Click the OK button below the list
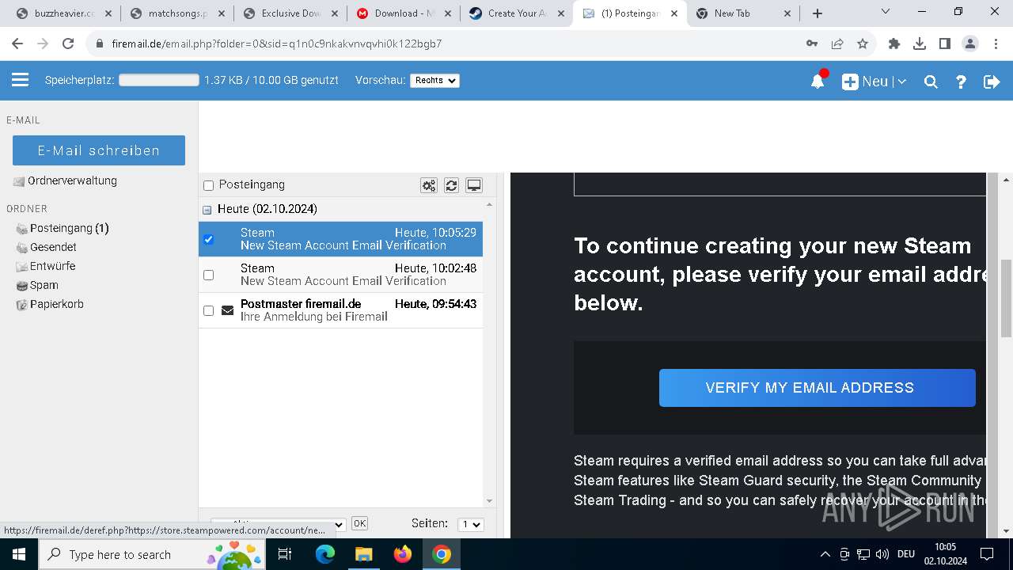Screen dimensions: 1013x570 [x=359, y=523]
